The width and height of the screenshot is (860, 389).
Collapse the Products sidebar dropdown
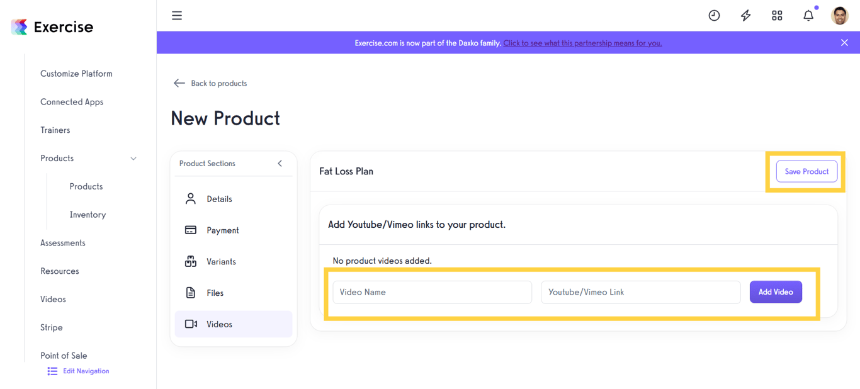133,159
